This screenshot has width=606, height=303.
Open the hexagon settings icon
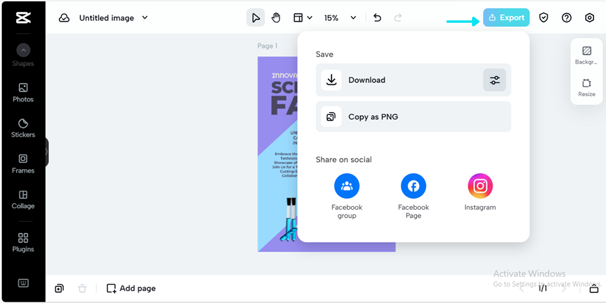pyautogui.click(x=590, y=18)
